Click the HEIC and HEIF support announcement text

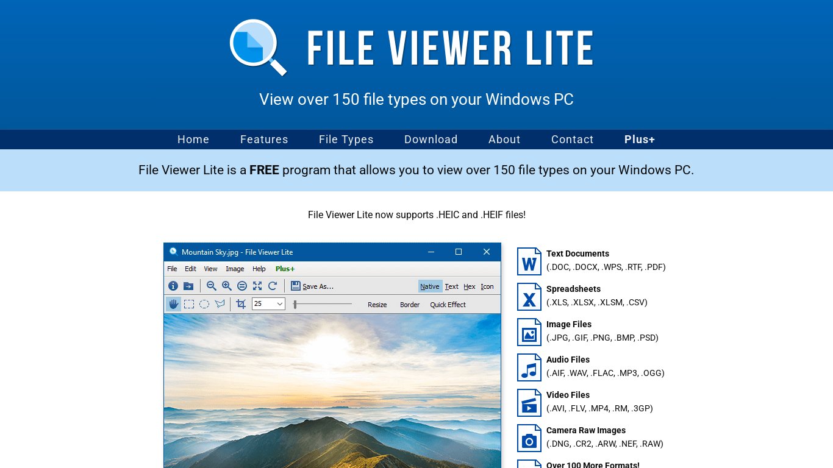click(416, 214)
